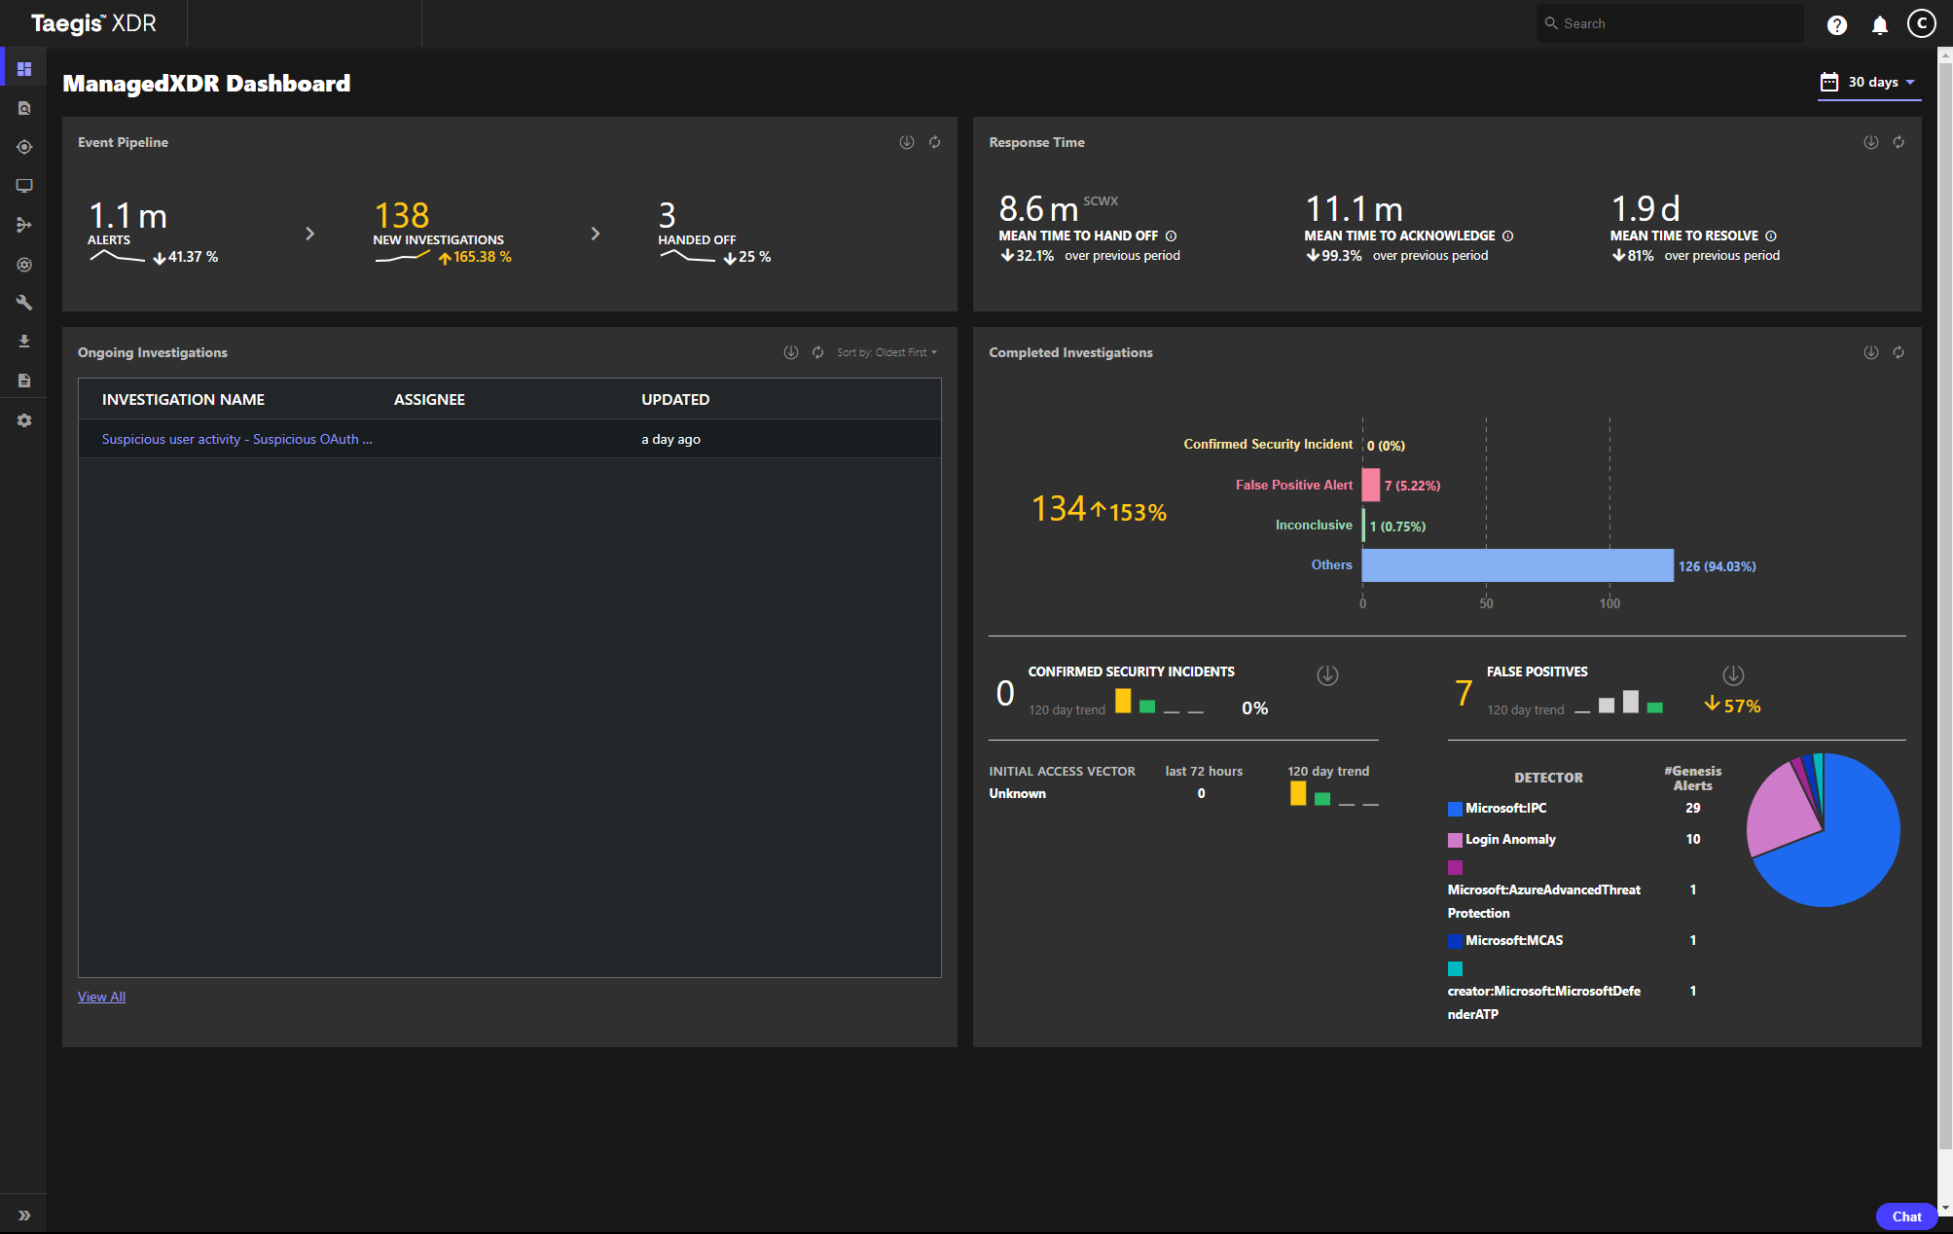
Task: Open the settings gear in sidebar
Action: (24, 420)
